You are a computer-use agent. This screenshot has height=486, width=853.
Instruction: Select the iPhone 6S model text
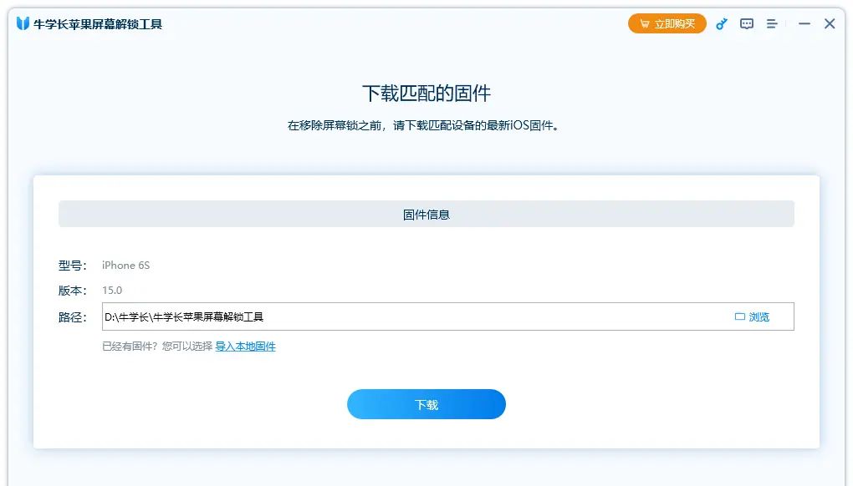[x=125, y=266]
